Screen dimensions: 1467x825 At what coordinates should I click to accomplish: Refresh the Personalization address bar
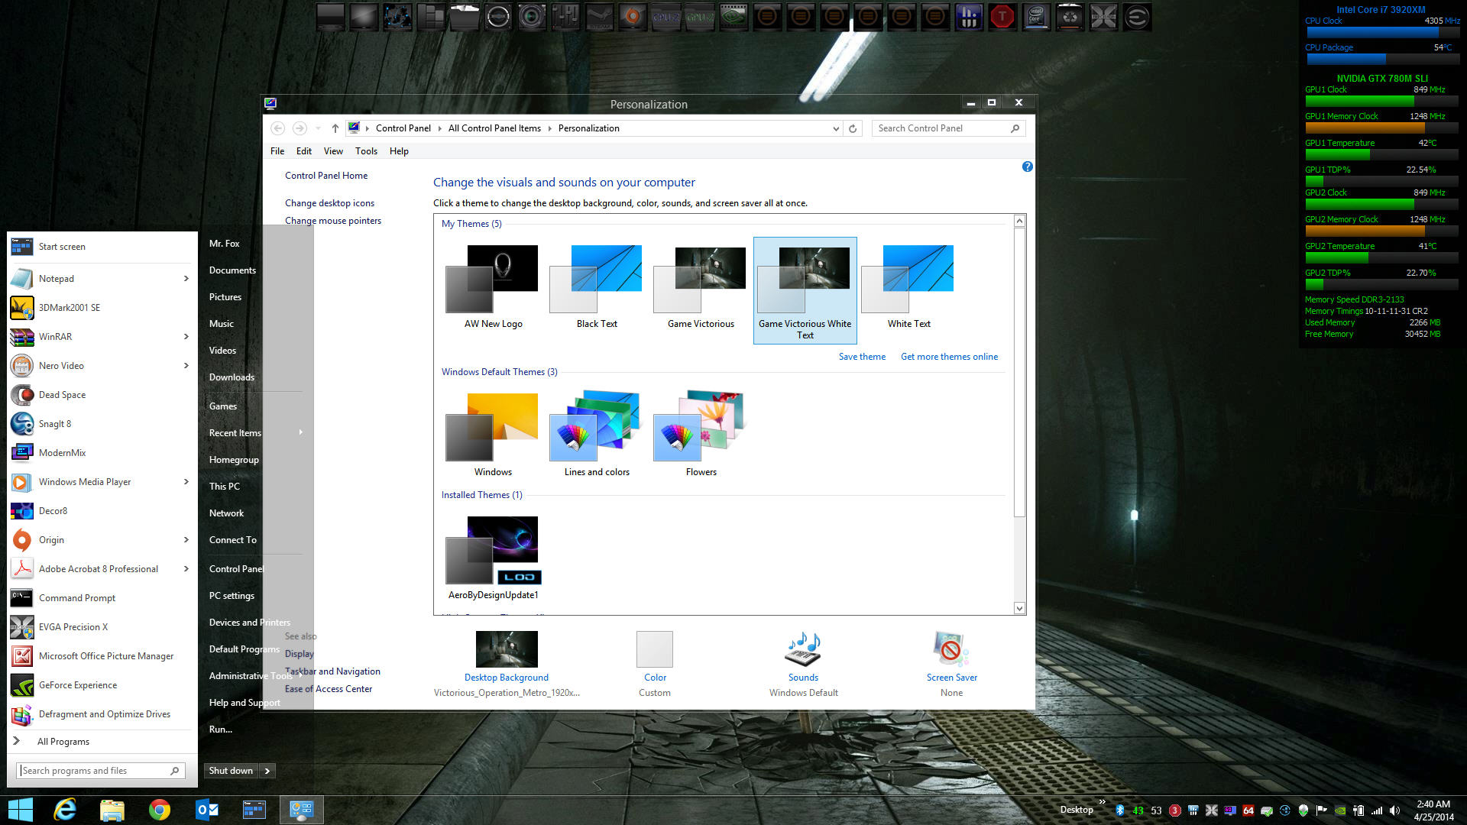coord(853,128)
